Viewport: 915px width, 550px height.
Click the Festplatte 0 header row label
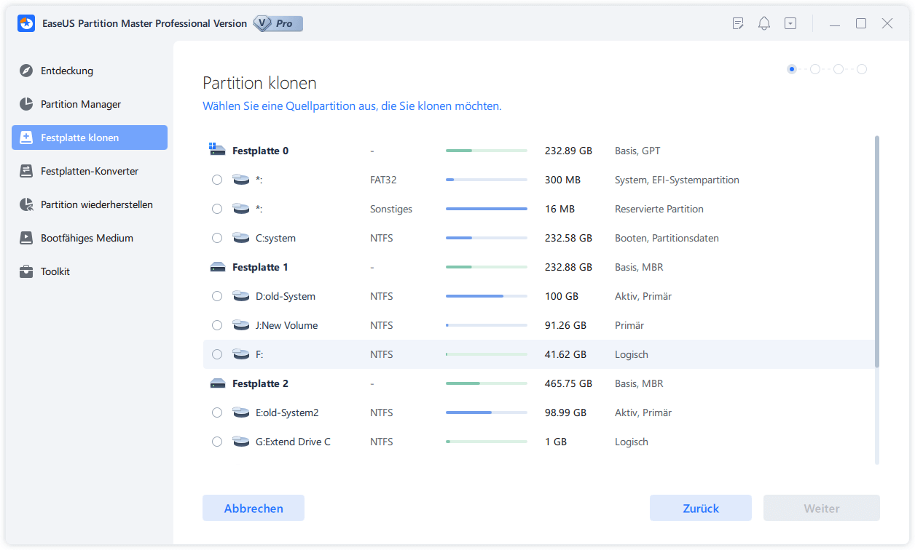[x=260, y=151]
